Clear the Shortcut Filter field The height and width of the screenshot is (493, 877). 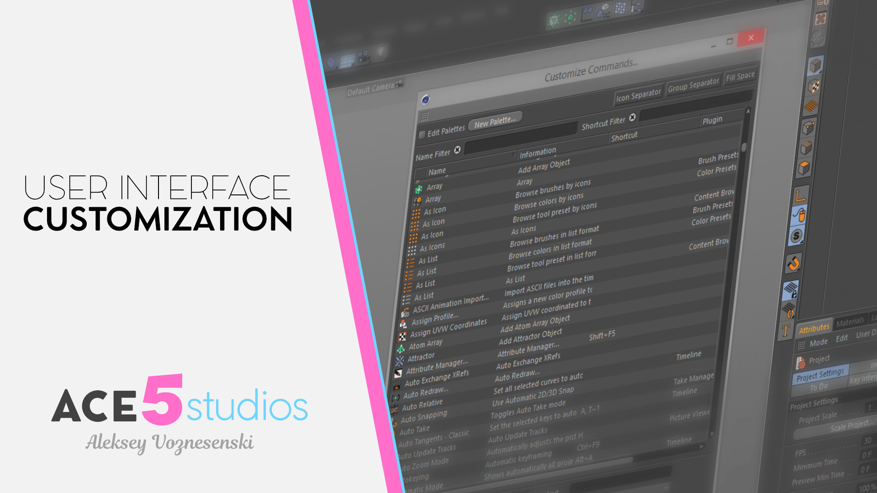(x=632, y=118)
